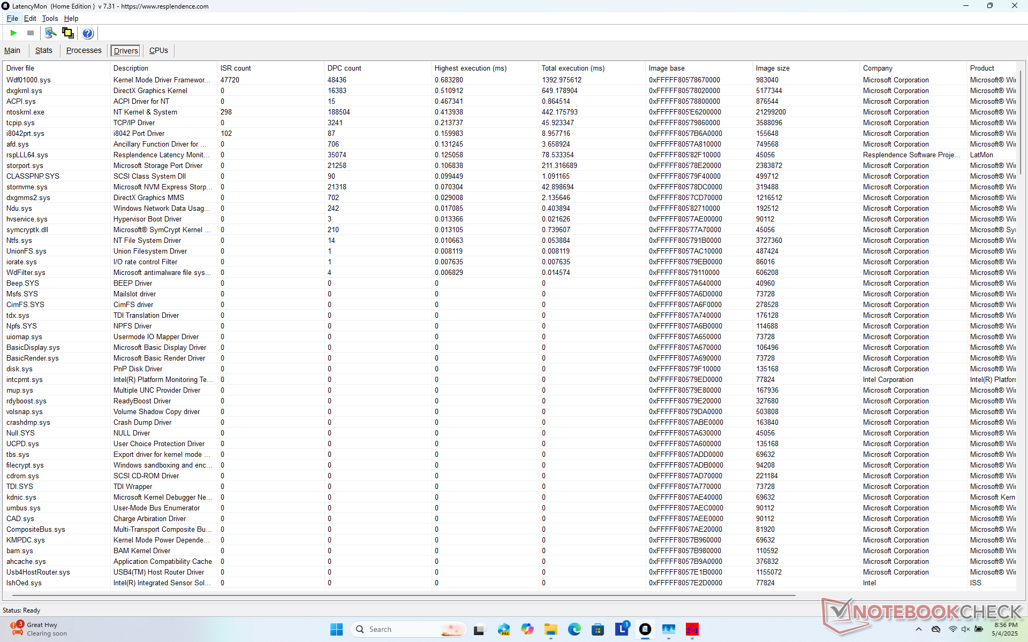This screenshot has height=642, width=1028.
Task: Select the ntoskrnl.exe driver row
Action: coord(510,112)
